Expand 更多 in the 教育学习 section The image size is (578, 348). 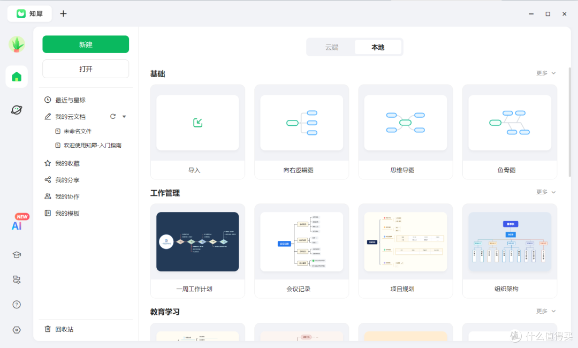(545, 311)
